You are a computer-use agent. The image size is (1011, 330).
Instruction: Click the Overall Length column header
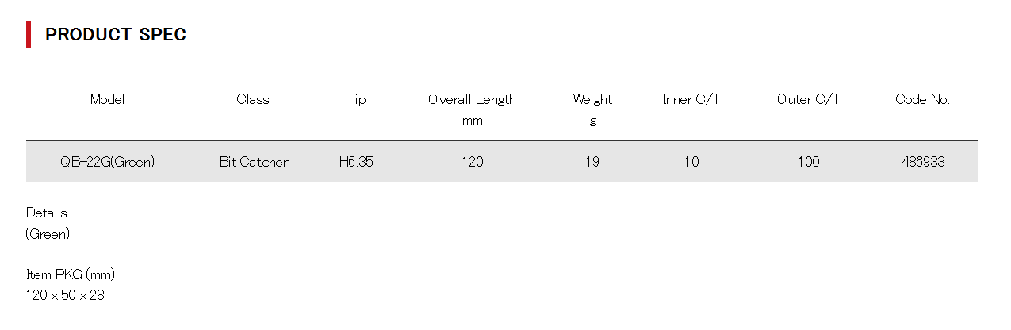[472, 100]
